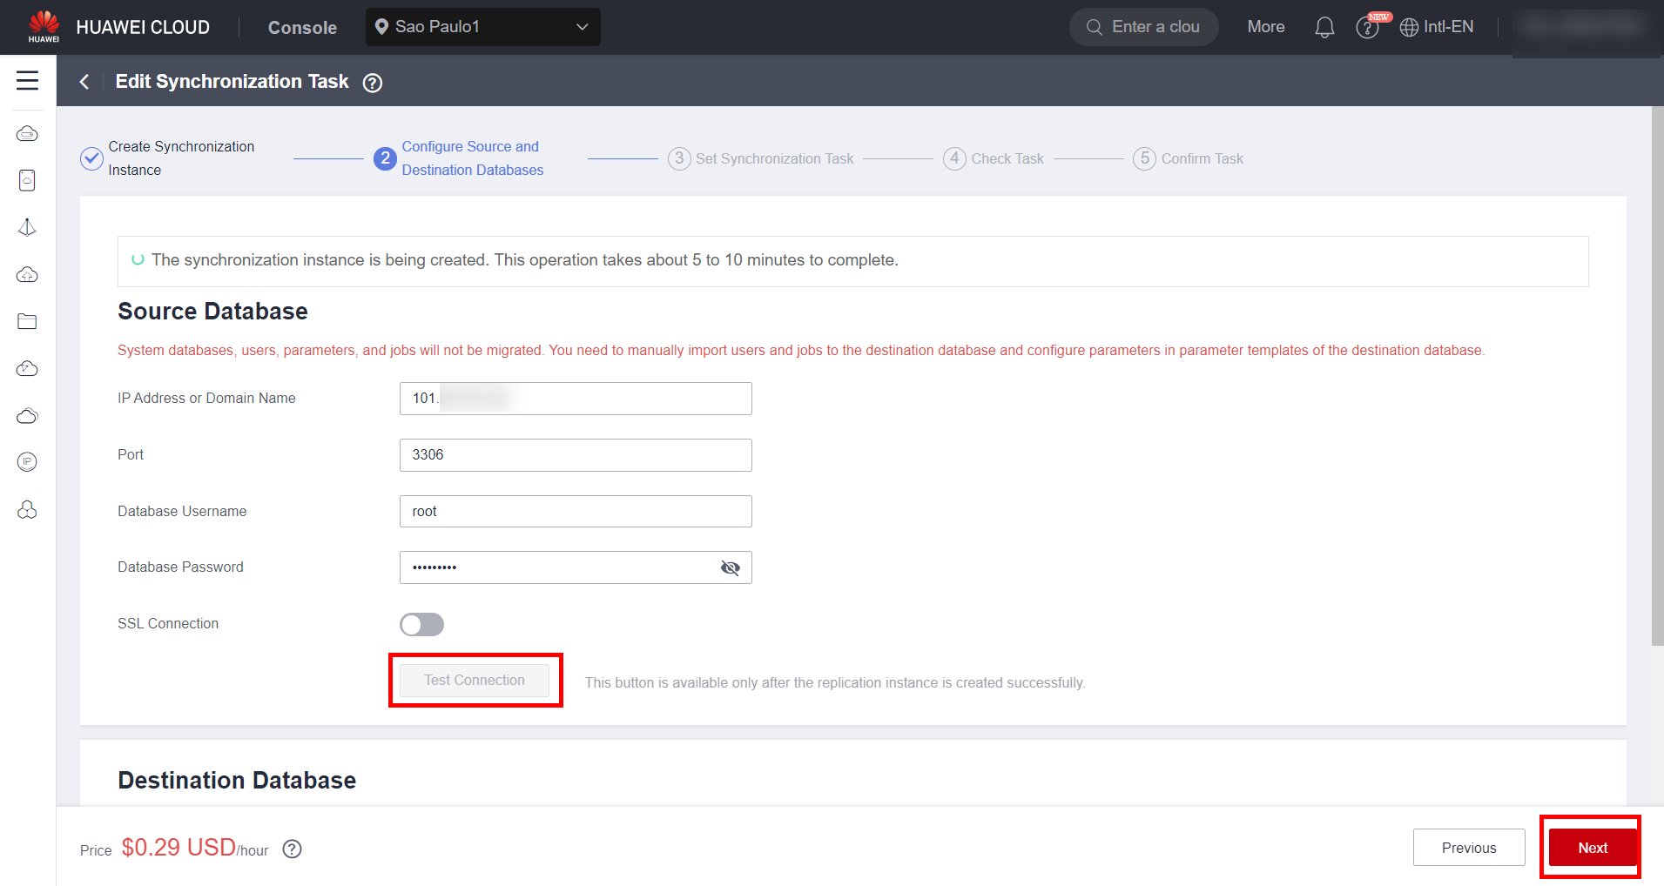Click the IP icon in the sidebar
1664x886 pixels.
pyautogui.click(x=27, y=462)
